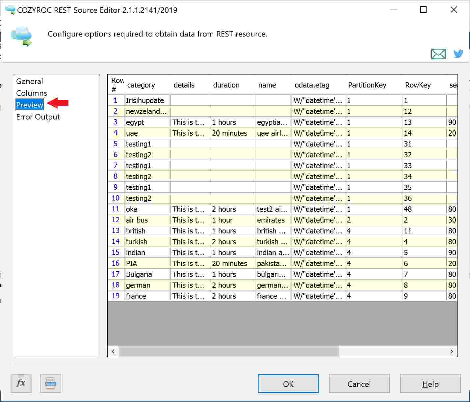Viewport: 470px width, 402px height.
Task: Click the RowKey 12 cell
Action: coord(424,111)
